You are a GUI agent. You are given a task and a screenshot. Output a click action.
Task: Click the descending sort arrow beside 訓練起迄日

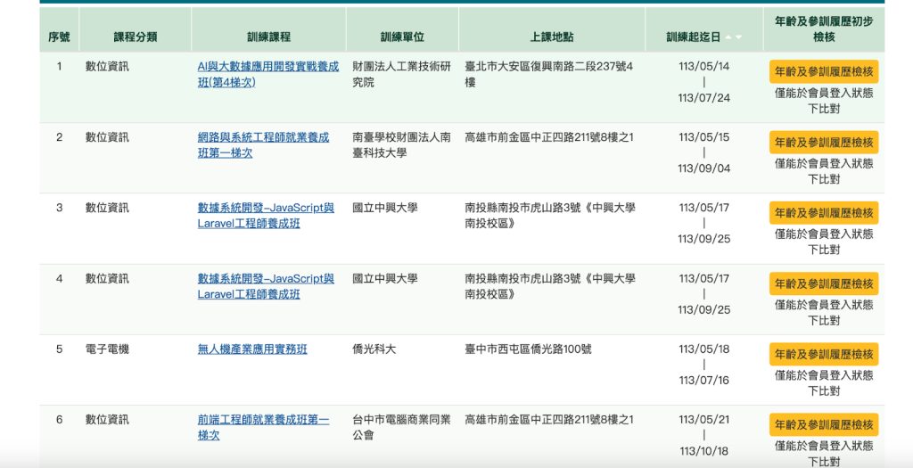pyautogui.click(x=738, y=37)
